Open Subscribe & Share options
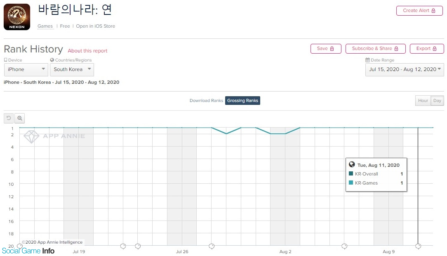 375,49
